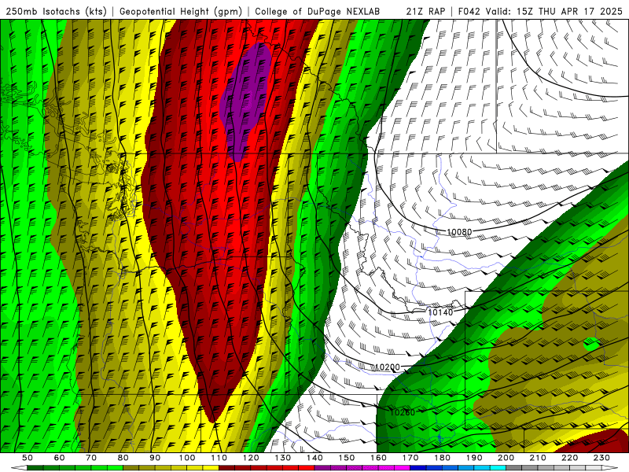The height and width of the screenshot is (472, 629).
Task: Click the "F042" forecast hour text
Action: pos(469,11)
